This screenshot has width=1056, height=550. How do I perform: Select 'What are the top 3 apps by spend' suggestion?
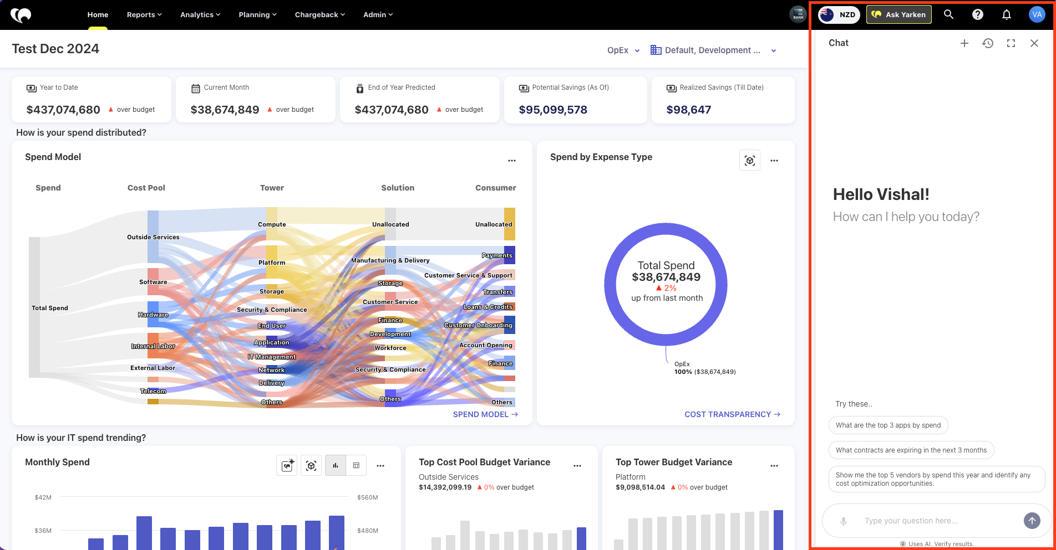pos(889,425)
